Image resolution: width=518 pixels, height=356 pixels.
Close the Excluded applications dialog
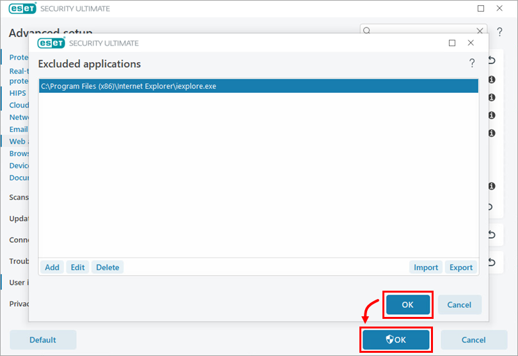(x=471, y=43)
